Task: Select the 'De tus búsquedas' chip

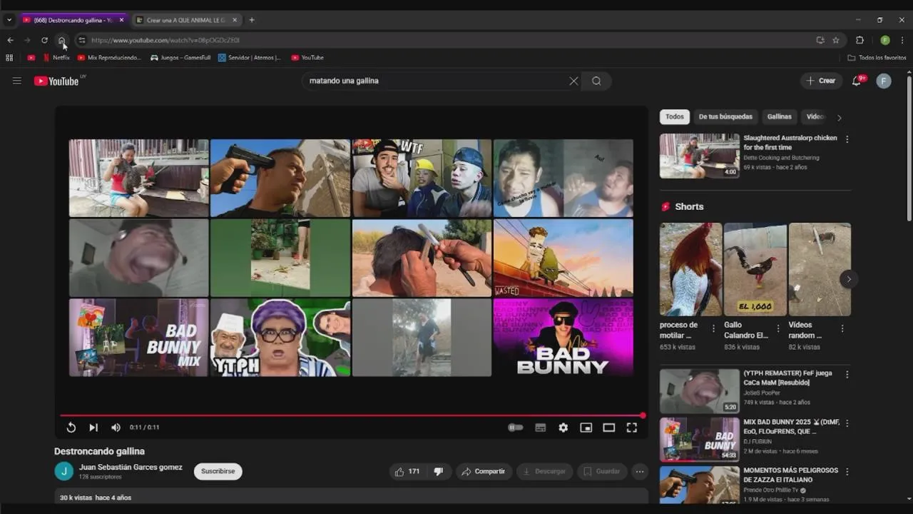Action: 725,117
